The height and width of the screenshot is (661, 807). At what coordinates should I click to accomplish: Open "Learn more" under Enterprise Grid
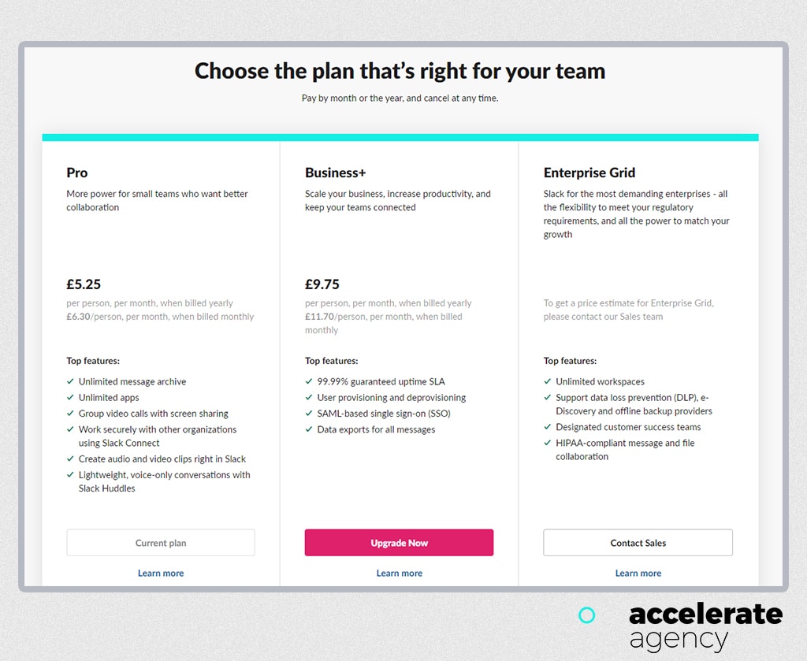point(638,573)
